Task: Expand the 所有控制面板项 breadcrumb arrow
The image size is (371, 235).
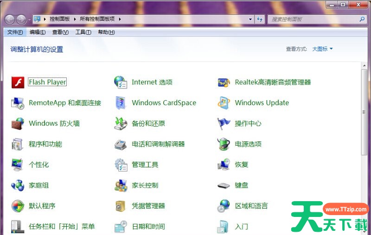Action: (x=120, y=19)
